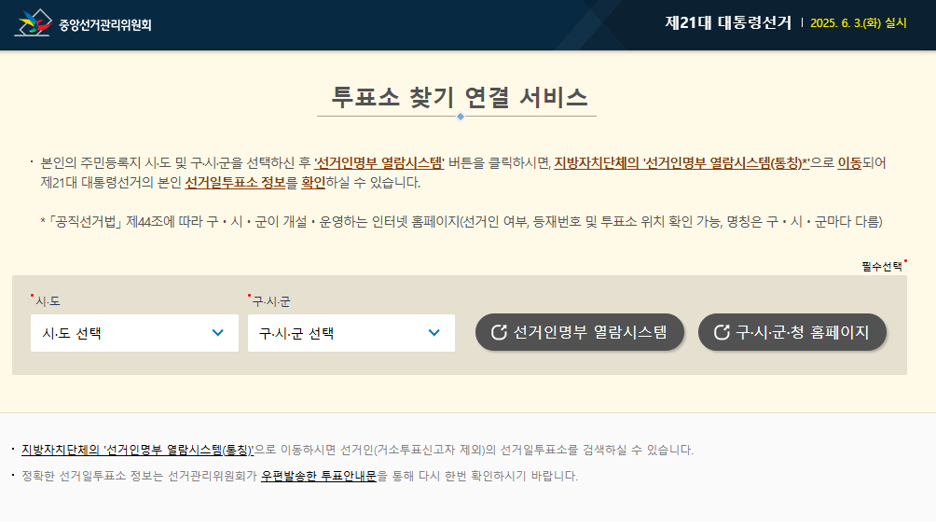Click the underlined 확인 text
This screenshot has height=528, width=936.
coord(313,182)
